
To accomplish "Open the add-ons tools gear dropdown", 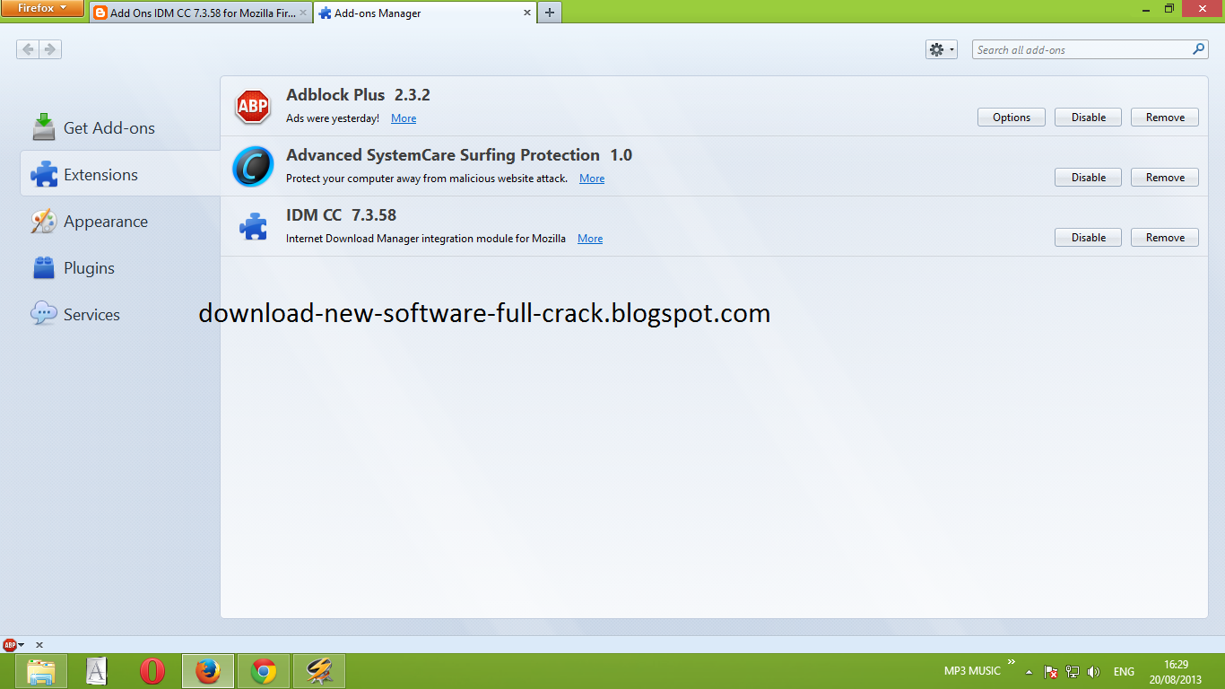I will click(942, 49).
